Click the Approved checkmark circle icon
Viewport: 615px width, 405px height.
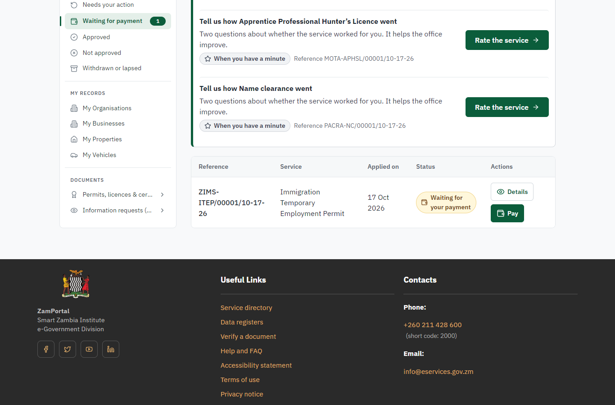74,37
